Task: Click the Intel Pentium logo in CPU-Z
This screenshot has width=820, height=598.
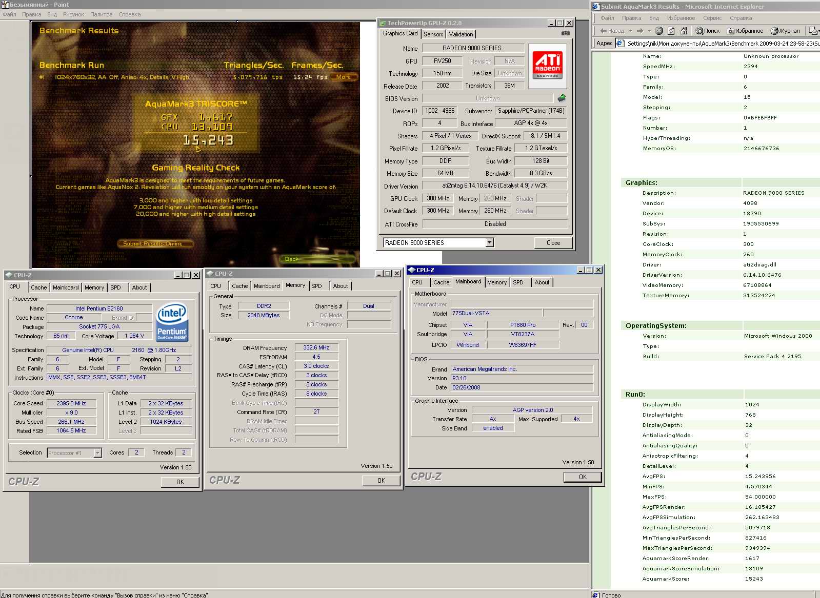Action: tap(172, 322)
